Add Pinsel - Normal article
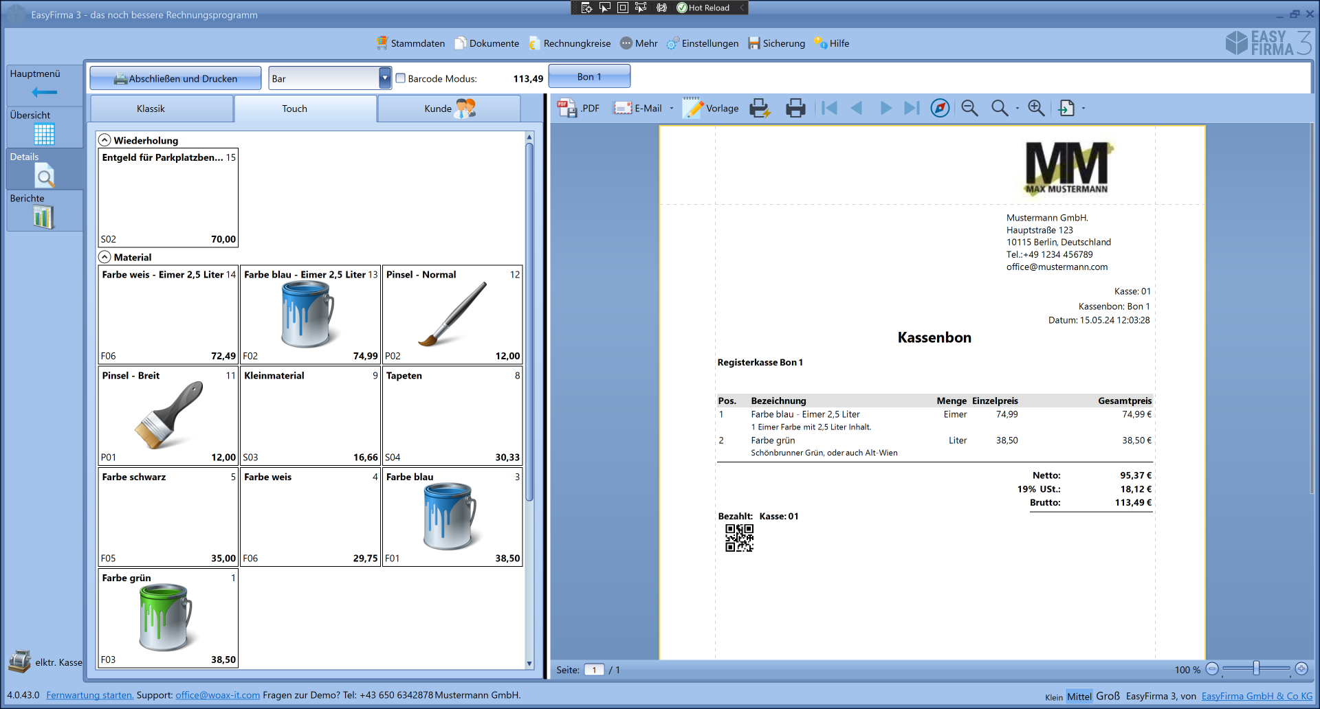 [x=452, y=315]
